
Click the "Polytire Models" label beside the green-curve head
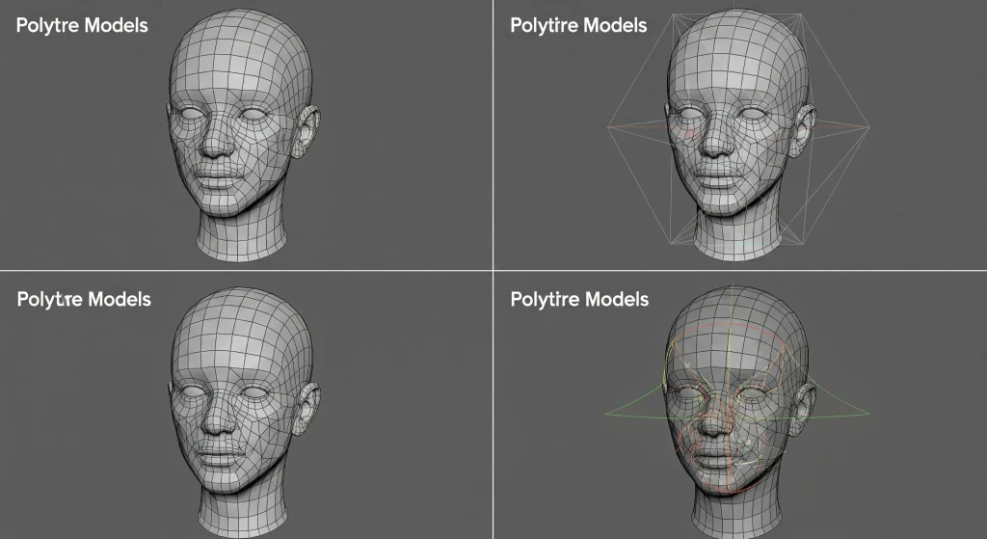[579, 299]
